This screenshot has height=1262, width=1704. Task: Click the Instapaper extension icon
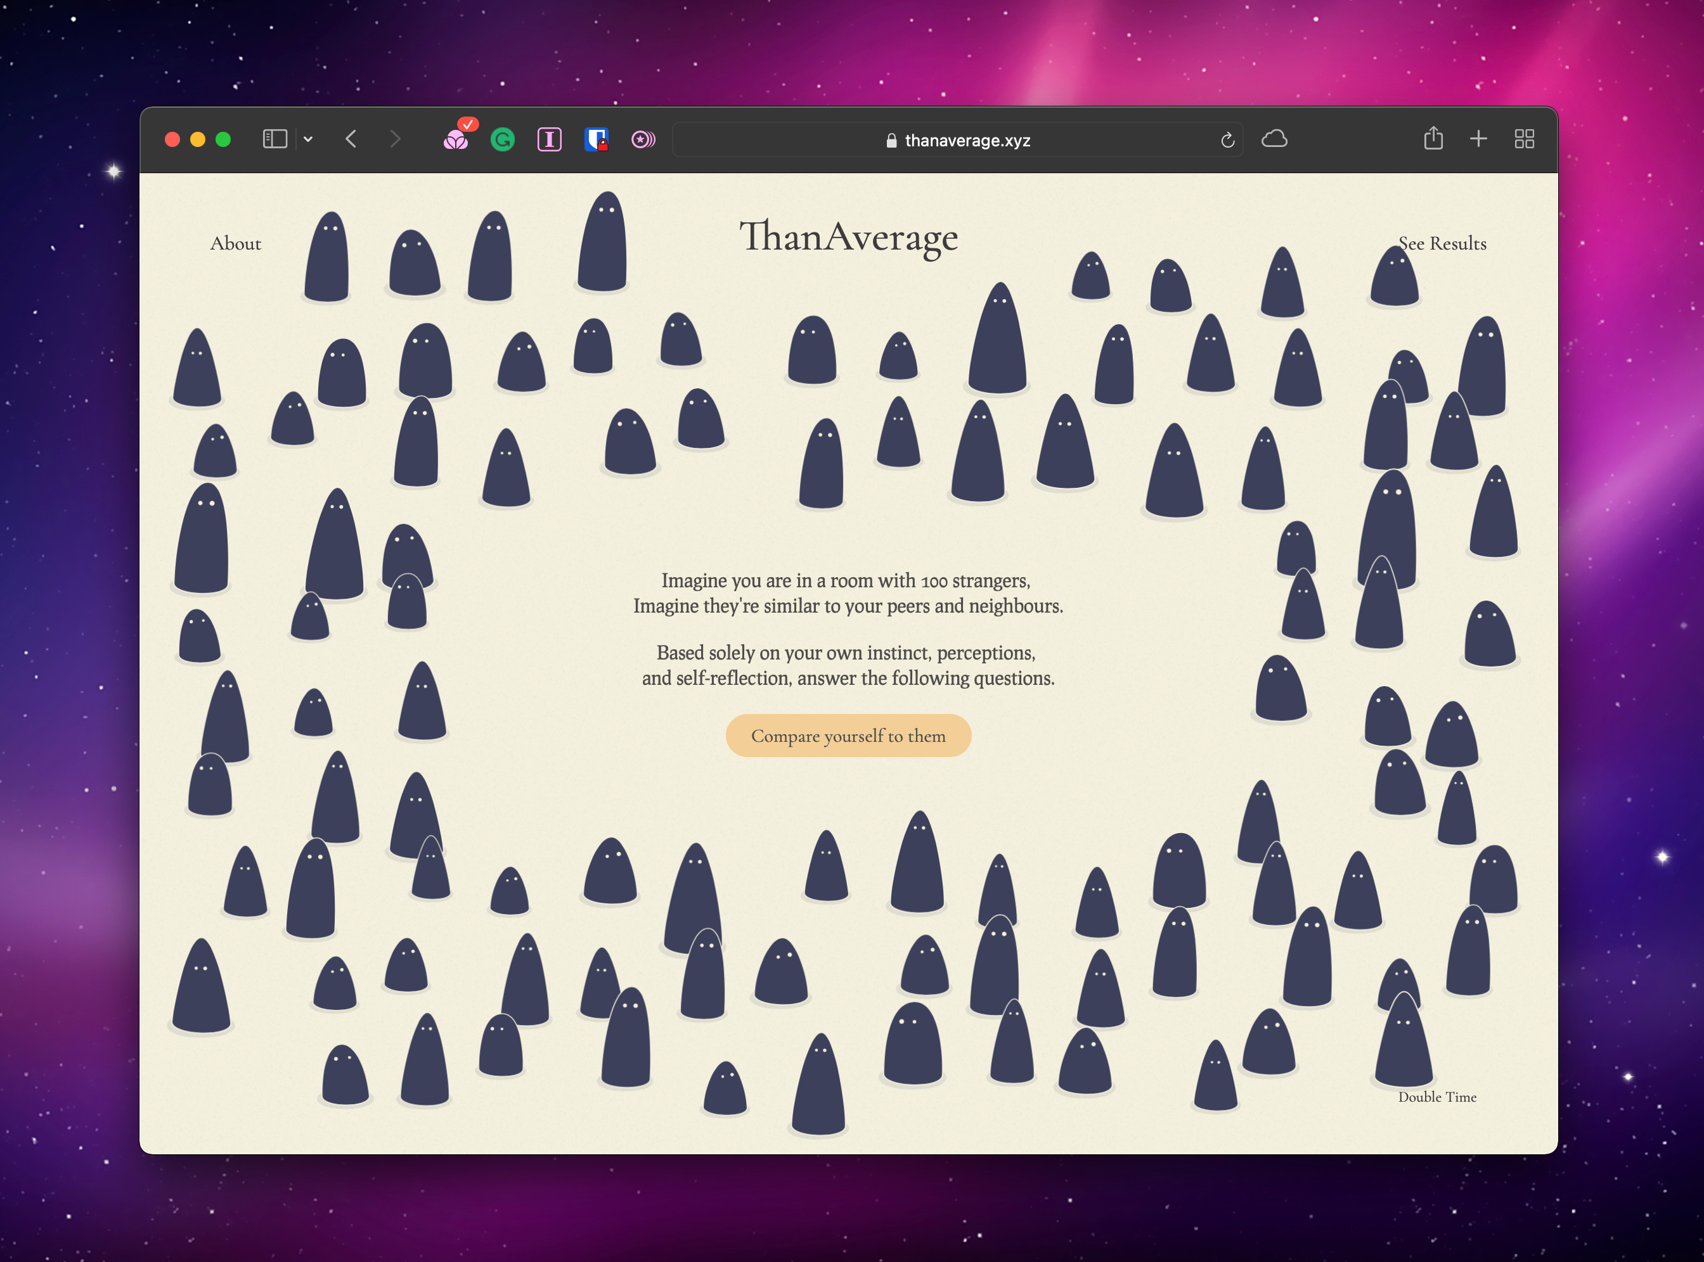point(550,140)
